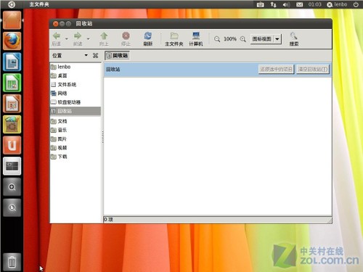
Task: Open Ubuntu One from the launcher
Action: click(12, 145)
